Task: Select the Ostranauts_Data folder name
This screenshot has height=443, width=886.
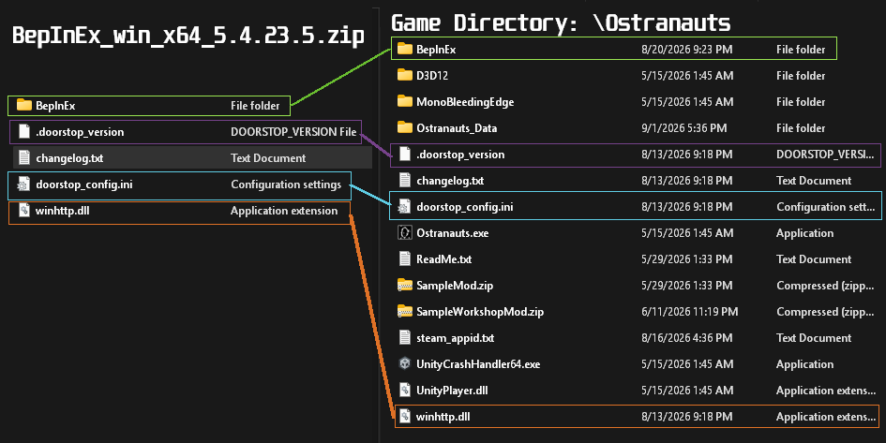Action: point(457,128)
